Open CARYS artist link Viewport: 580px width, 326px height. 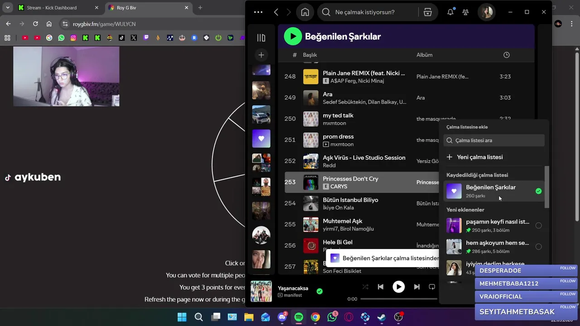click(339, 187)
